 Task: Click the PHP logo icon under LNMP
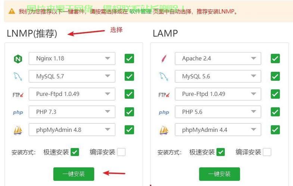pyautogui.click(x=18, y=112)
